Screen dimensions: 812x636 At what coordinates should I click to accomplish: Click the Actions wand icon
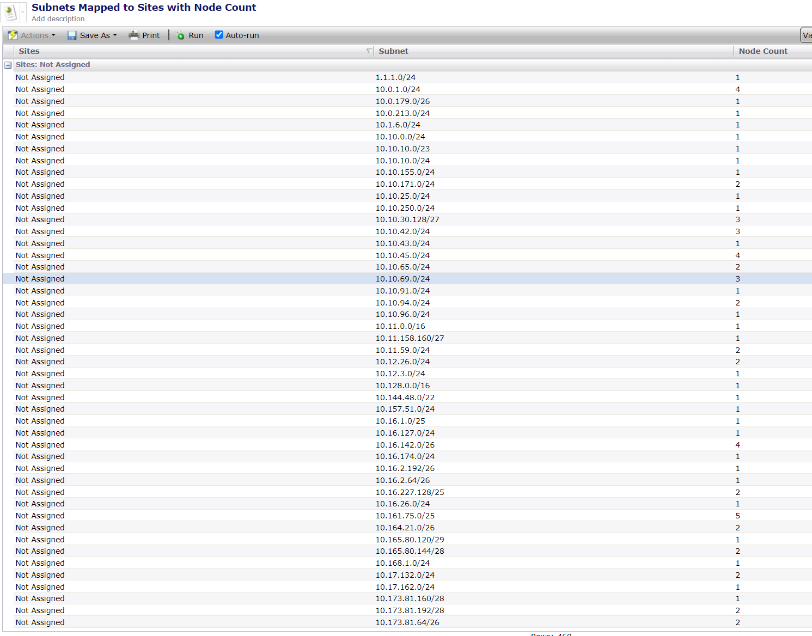pos(13,35)
